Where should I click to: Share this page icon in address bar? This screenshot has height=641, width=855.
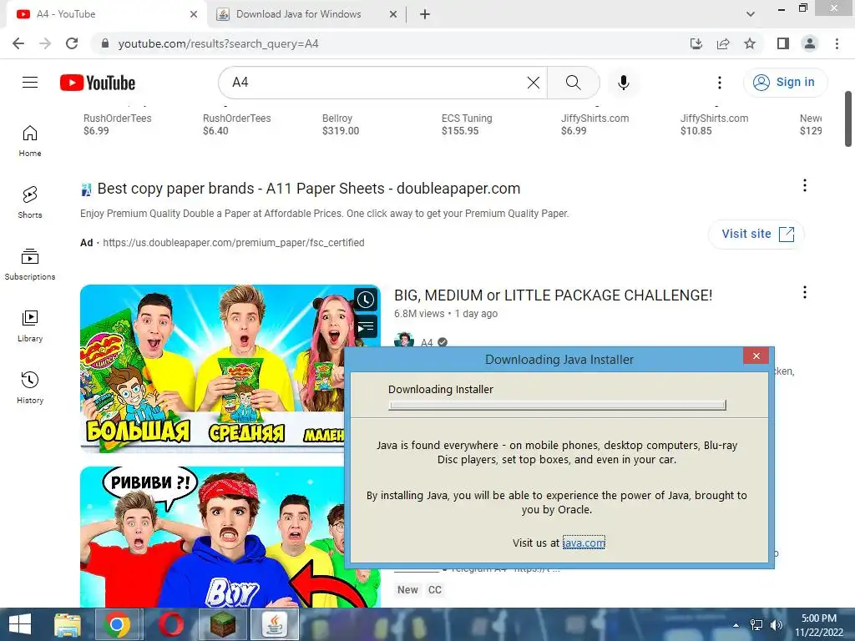click(723, 43)
